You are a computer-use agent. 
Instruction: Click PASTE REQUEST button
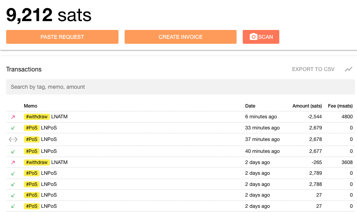pos(62,37)
